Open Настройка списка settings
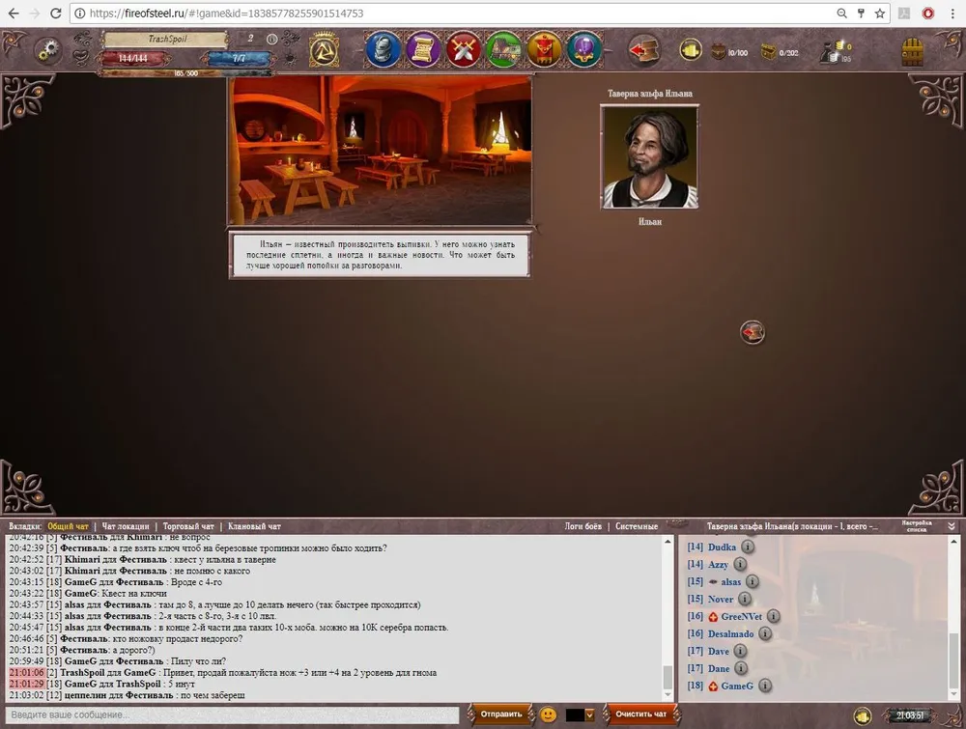This screenshot has height=729, width=966. click(917, 526)
